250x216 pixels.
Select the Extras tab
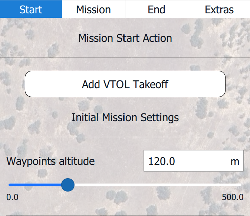pos(219,9)
